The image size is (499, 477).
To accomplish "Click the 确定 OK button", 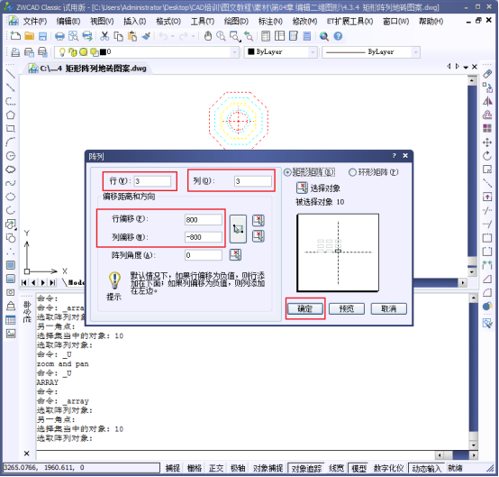I will 304,308.
